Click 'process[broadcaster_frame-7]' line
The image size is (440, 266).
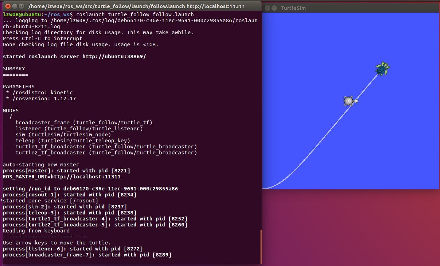[87, 255]
